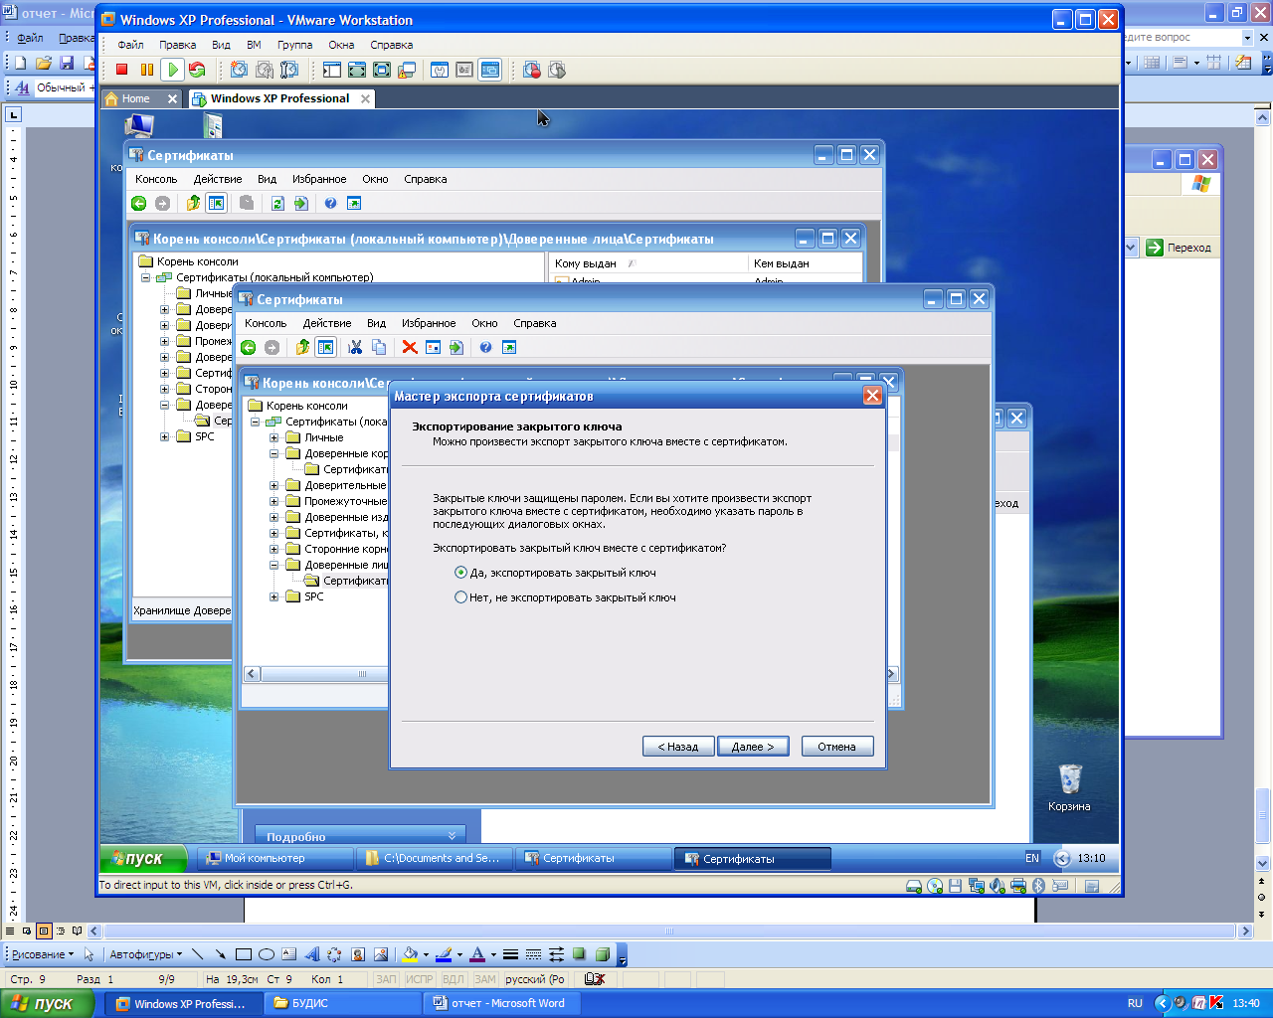
Task: Open the Рисование dropdown in Word drawing toolbar
Action: point(43,954)
